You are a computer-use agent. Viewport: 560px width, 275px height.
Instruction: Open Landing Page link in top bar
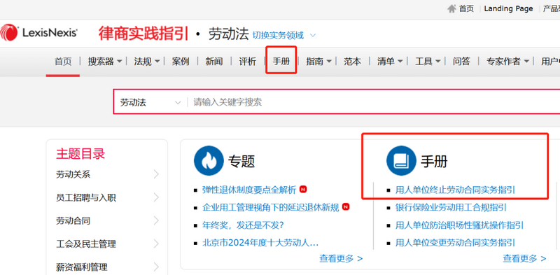[x=508, y=8]
